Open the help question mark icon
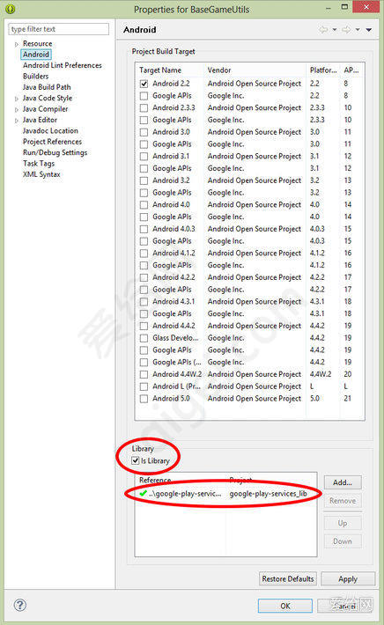 click(20, 605)
